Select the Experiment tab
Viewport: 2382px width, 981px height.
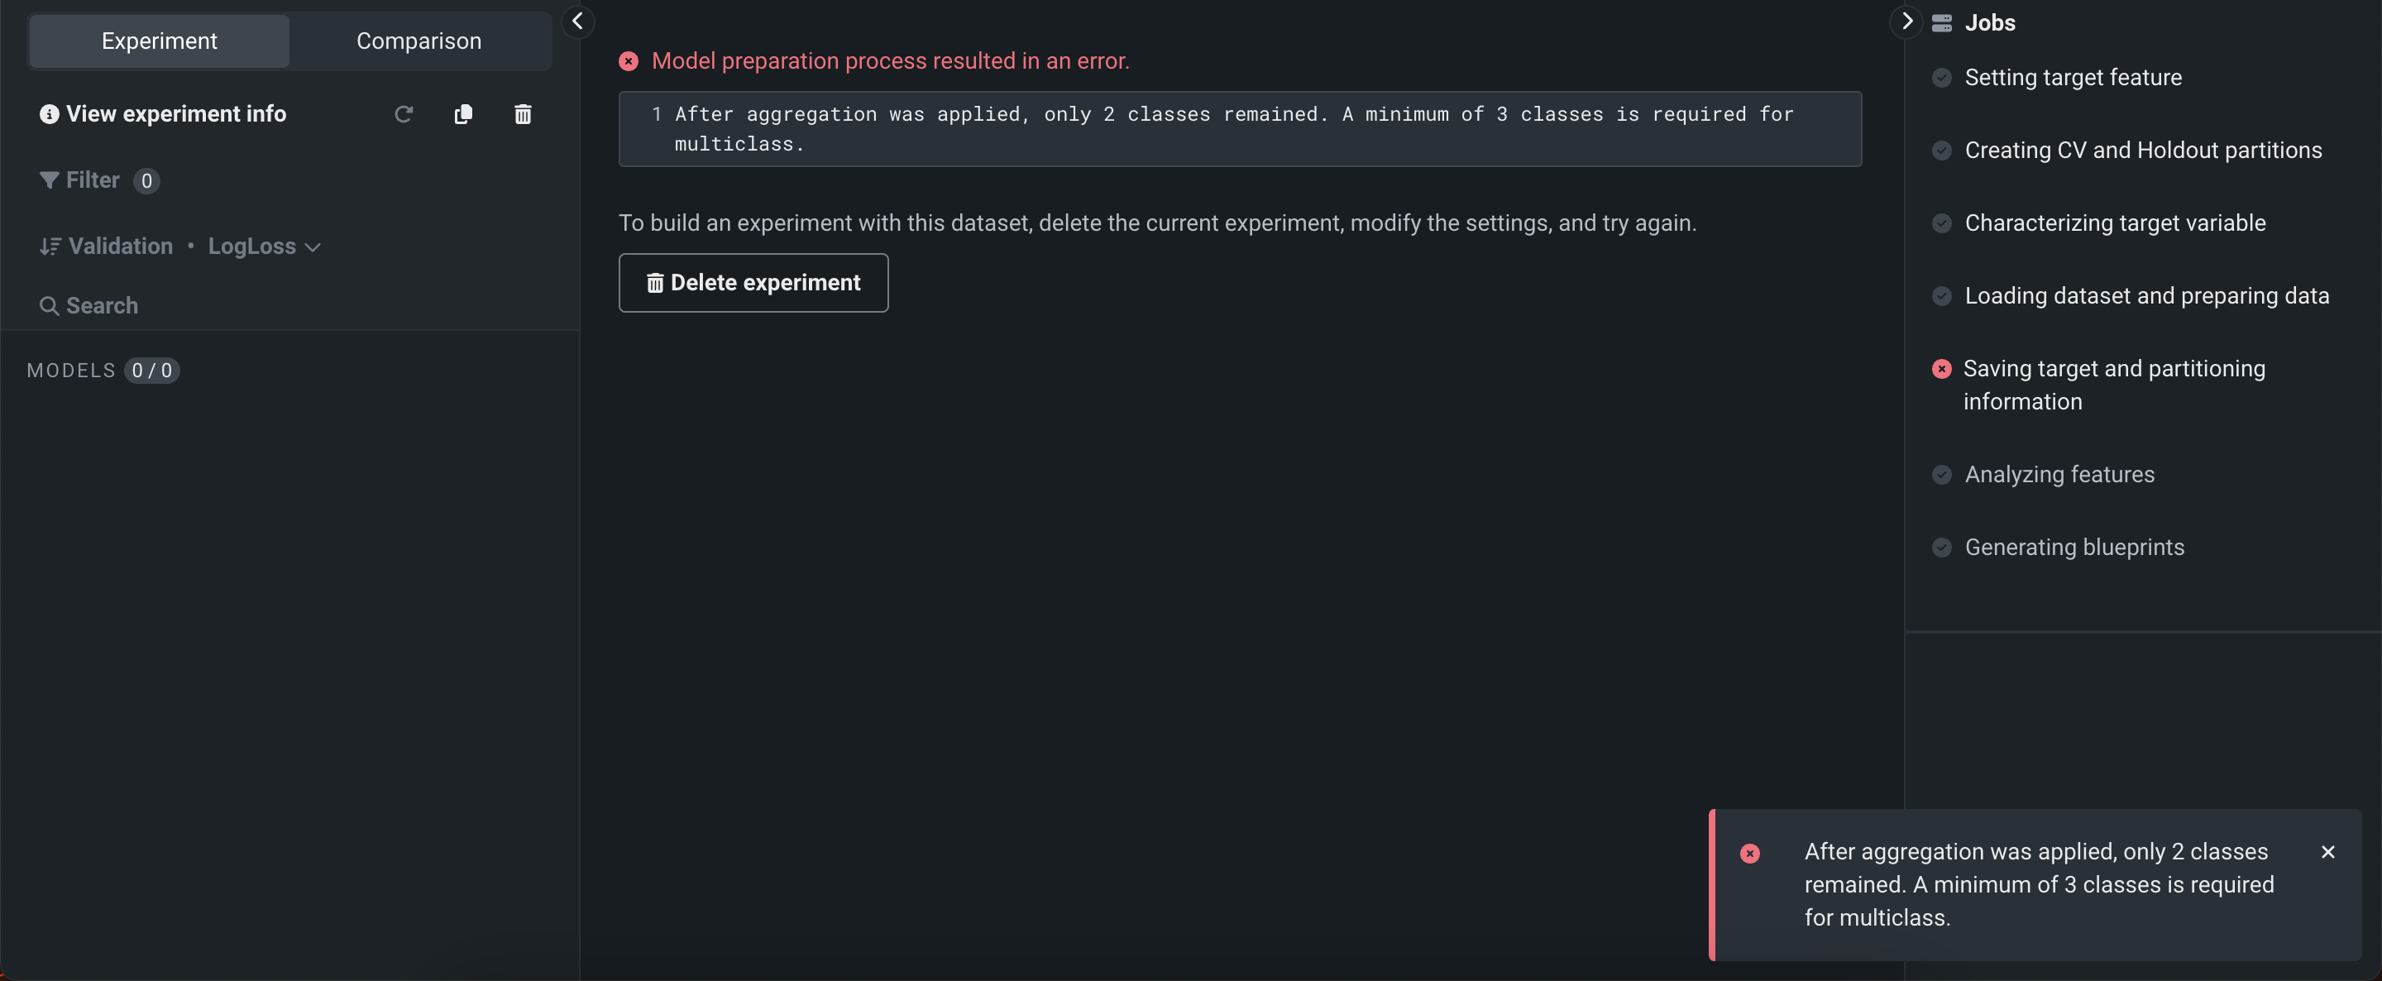point(159,41)
